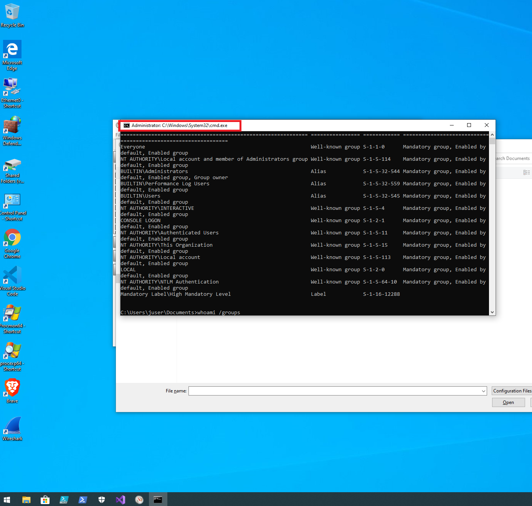The height and width of the screenshot is (506, 532).
Task: Click the 'S-1-5-64-10' SID text
Action: tap(380, 282)
